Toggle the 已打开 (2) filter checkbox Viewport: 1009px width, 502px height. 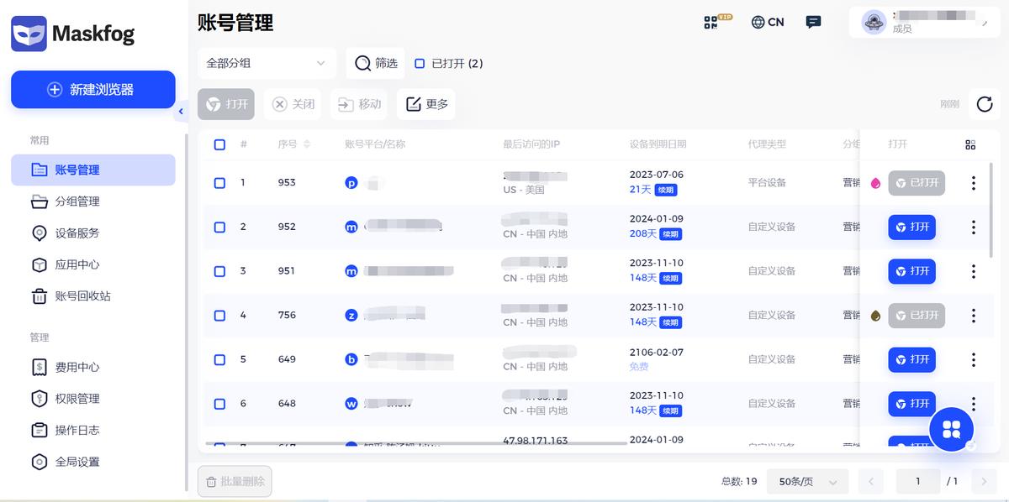click(x=420, y=63)
